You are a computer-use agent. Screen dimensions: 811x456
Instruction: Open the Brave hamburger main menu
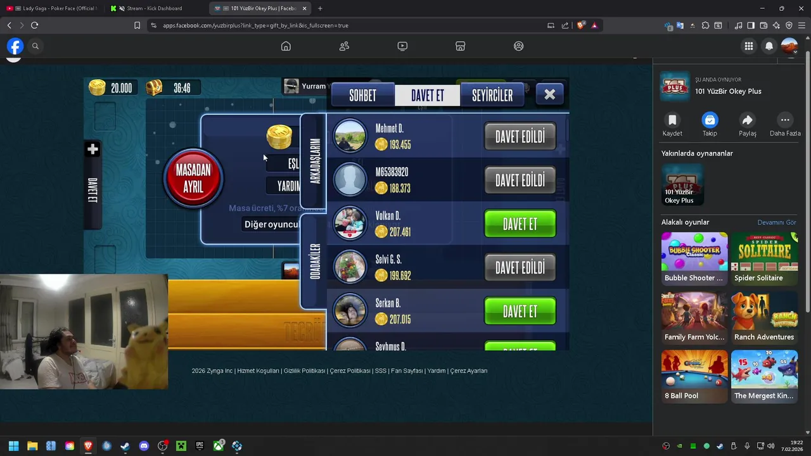(x=801, y=25)
